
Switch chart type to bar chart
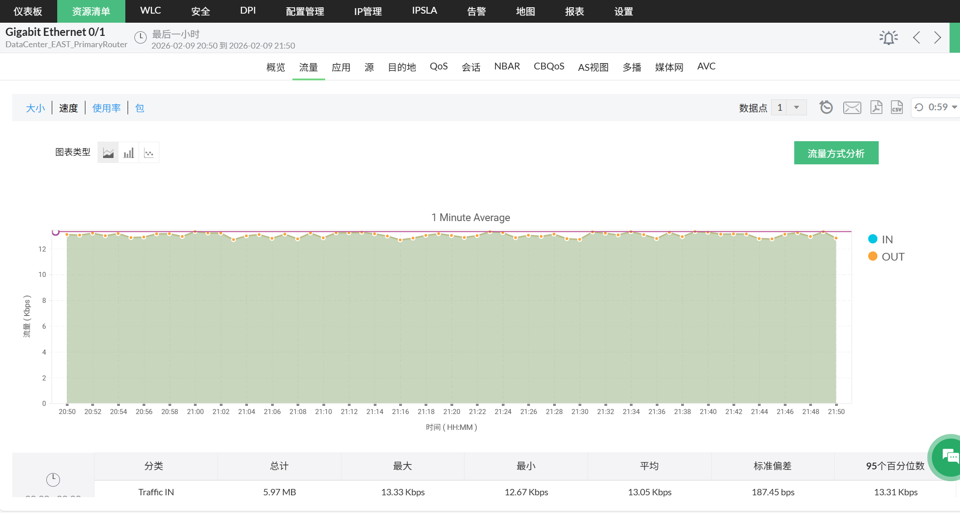point(129,152)
